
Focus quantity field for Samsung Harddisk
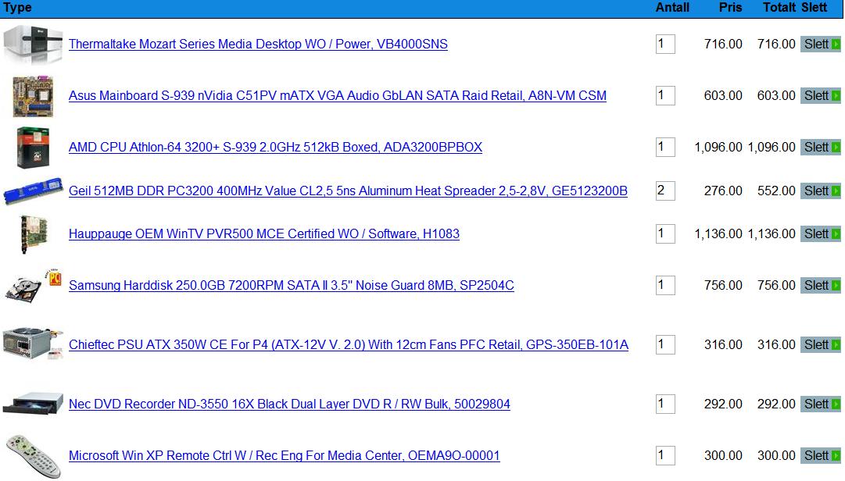[665, 286]
